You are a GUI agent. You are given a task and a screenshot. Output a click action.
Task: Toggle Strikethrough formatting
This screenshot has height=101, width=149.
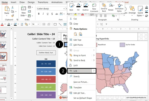[57, 14]
